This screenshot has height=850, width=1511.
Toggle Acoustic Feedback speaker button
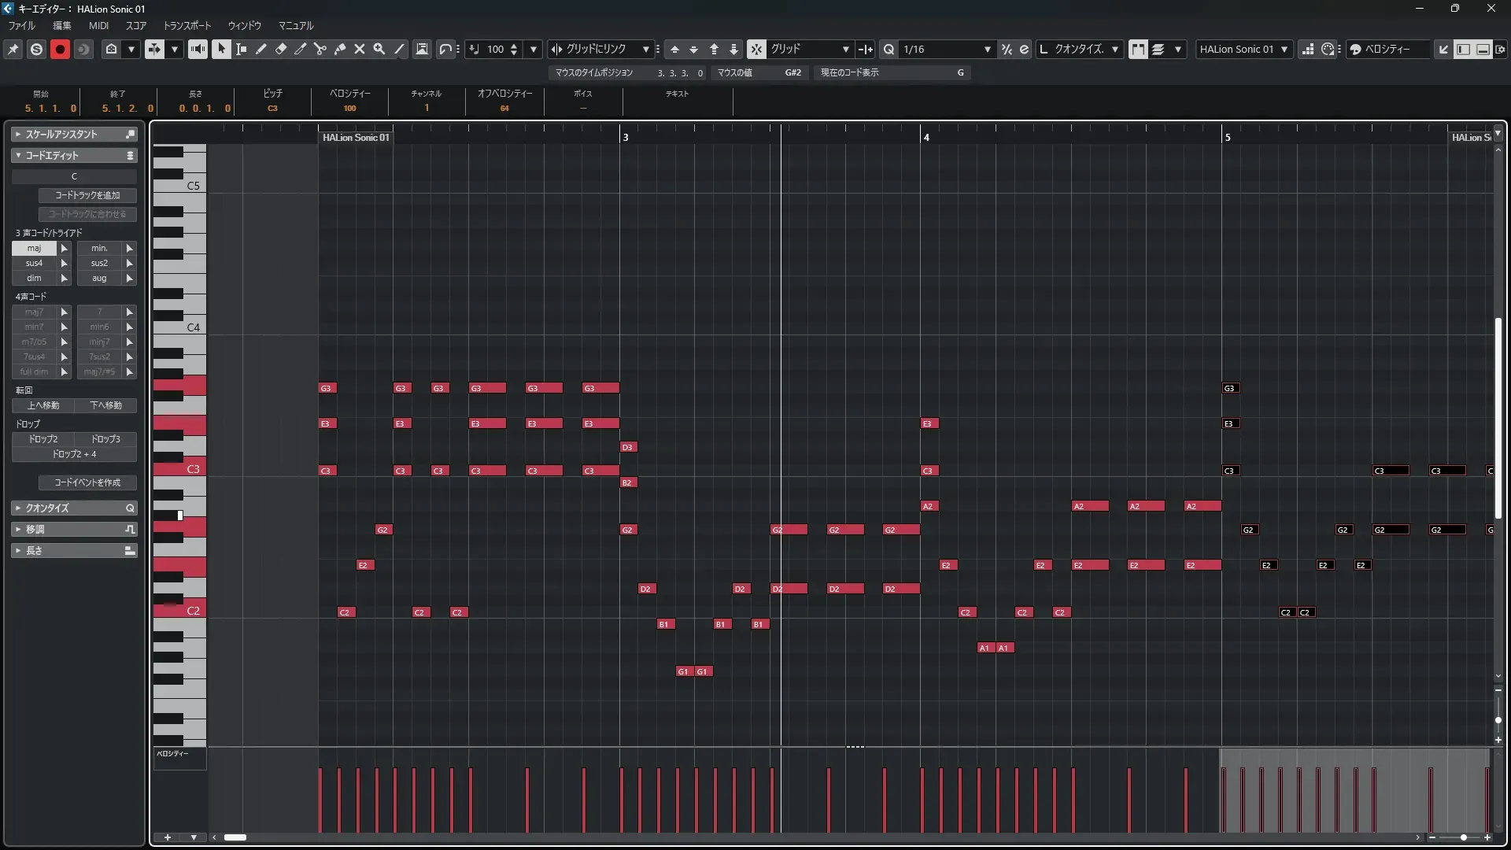pyautogui.click(x=198, y=49)
